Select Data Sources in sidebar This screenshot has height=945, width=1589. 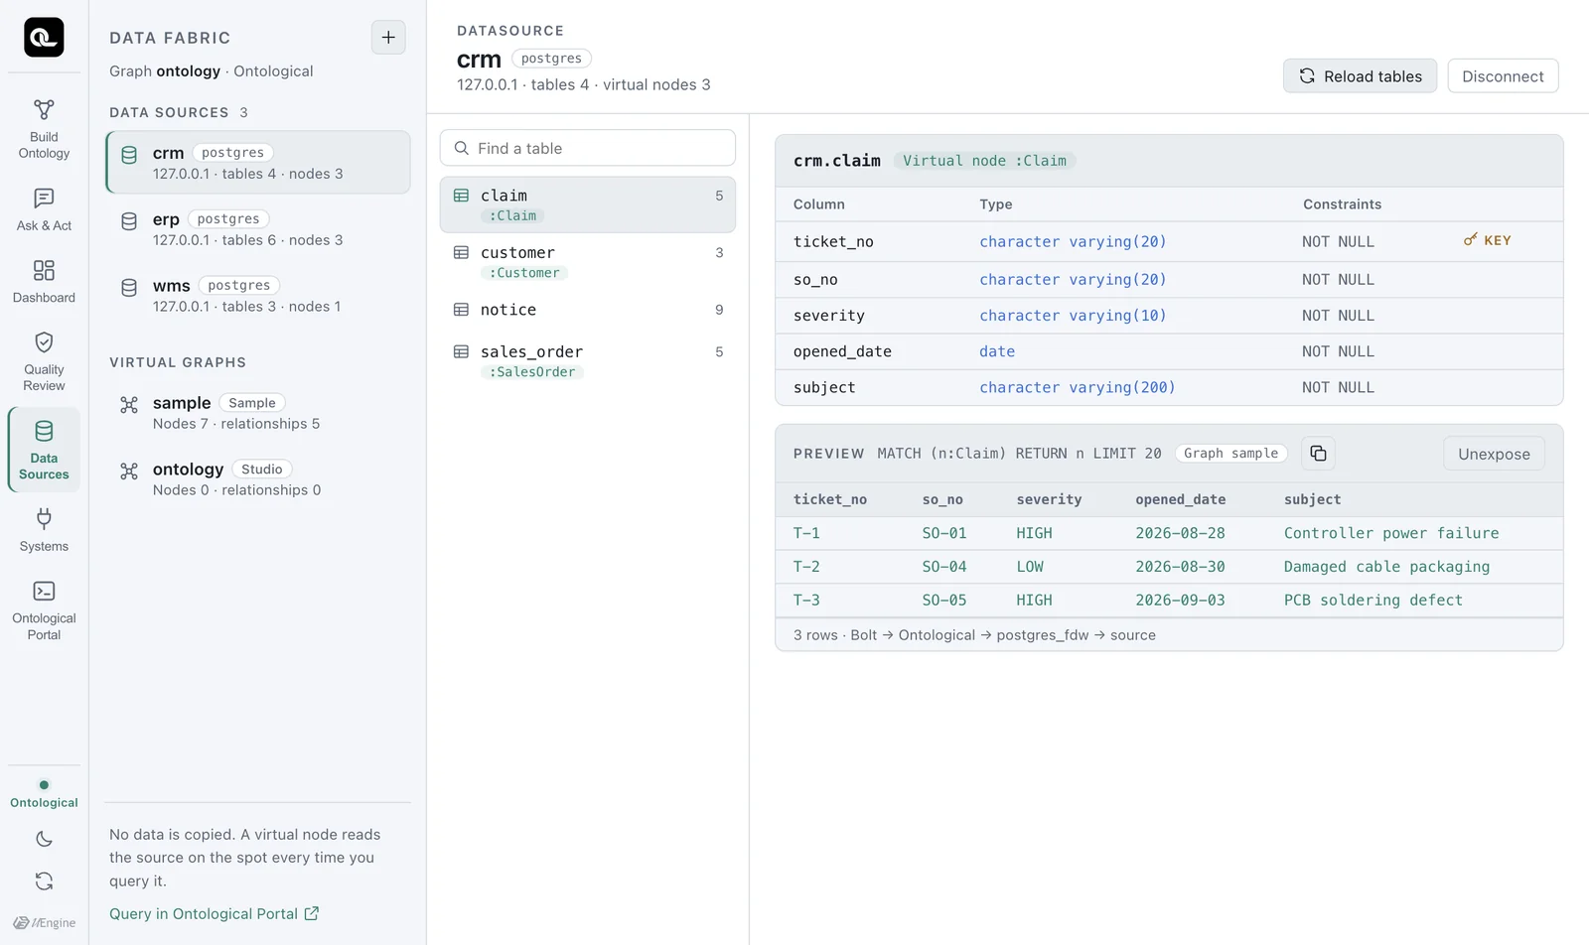(44, 450)
